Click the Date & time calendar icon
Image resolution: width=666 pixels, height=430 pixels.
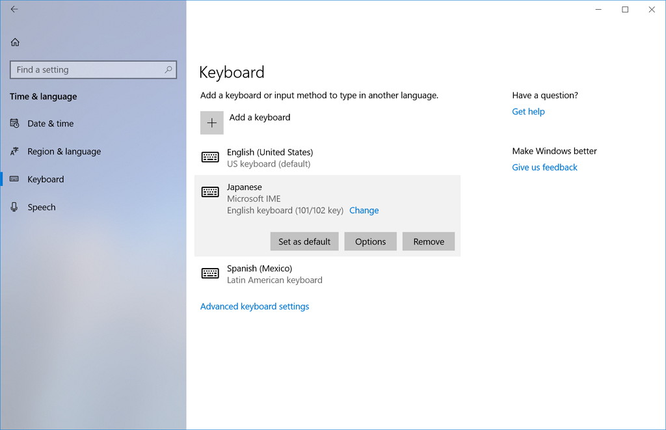coord(14,123)
